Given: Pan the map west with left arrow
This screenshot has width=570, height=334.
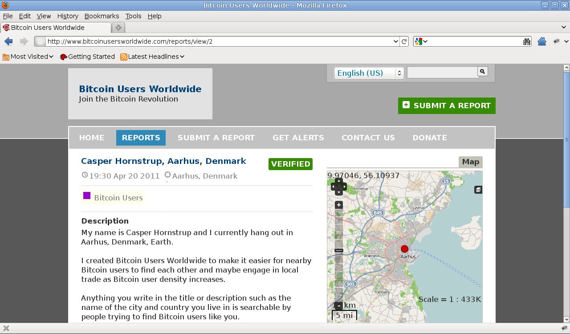Looking at the screenshot, I should [x=334, y=187].
